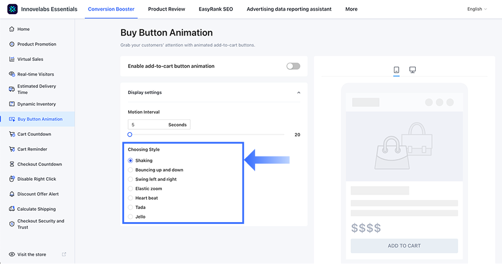The width and height of the screenshot is (502, 264).
Task: Choose the Heart beat animation style
Action: pyautogui.click(x=131, y=198)
